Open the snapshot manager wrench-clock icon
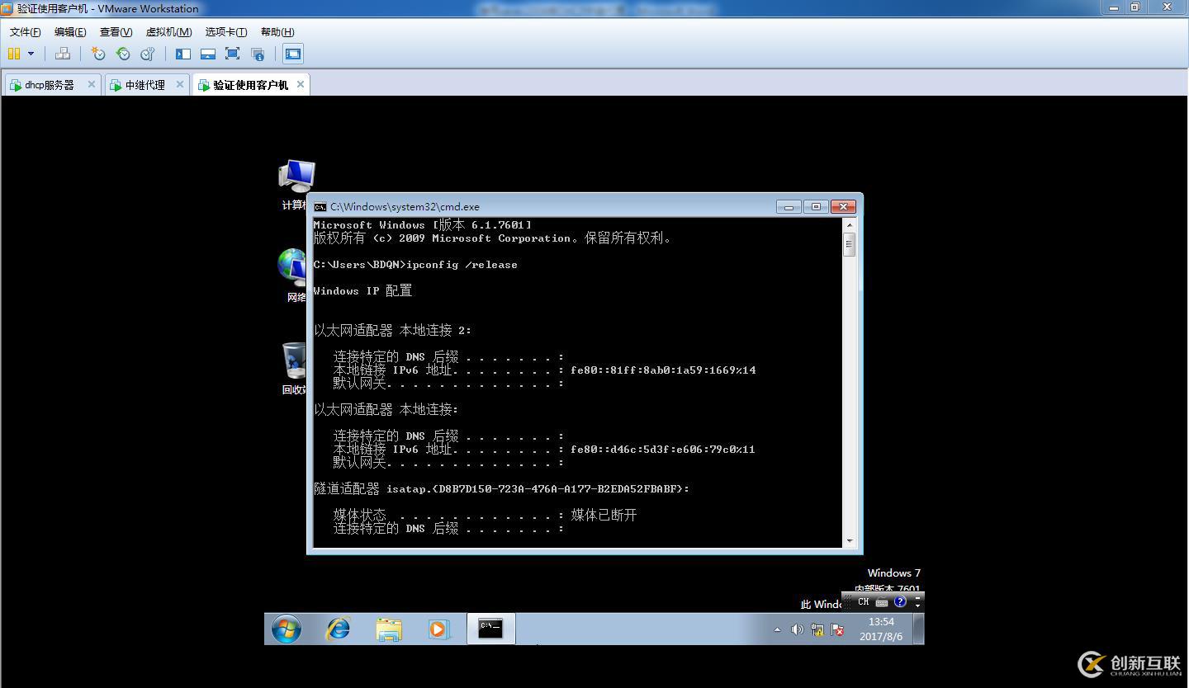The height and width of the screenshot is (688, 1189). click(148, 54)
